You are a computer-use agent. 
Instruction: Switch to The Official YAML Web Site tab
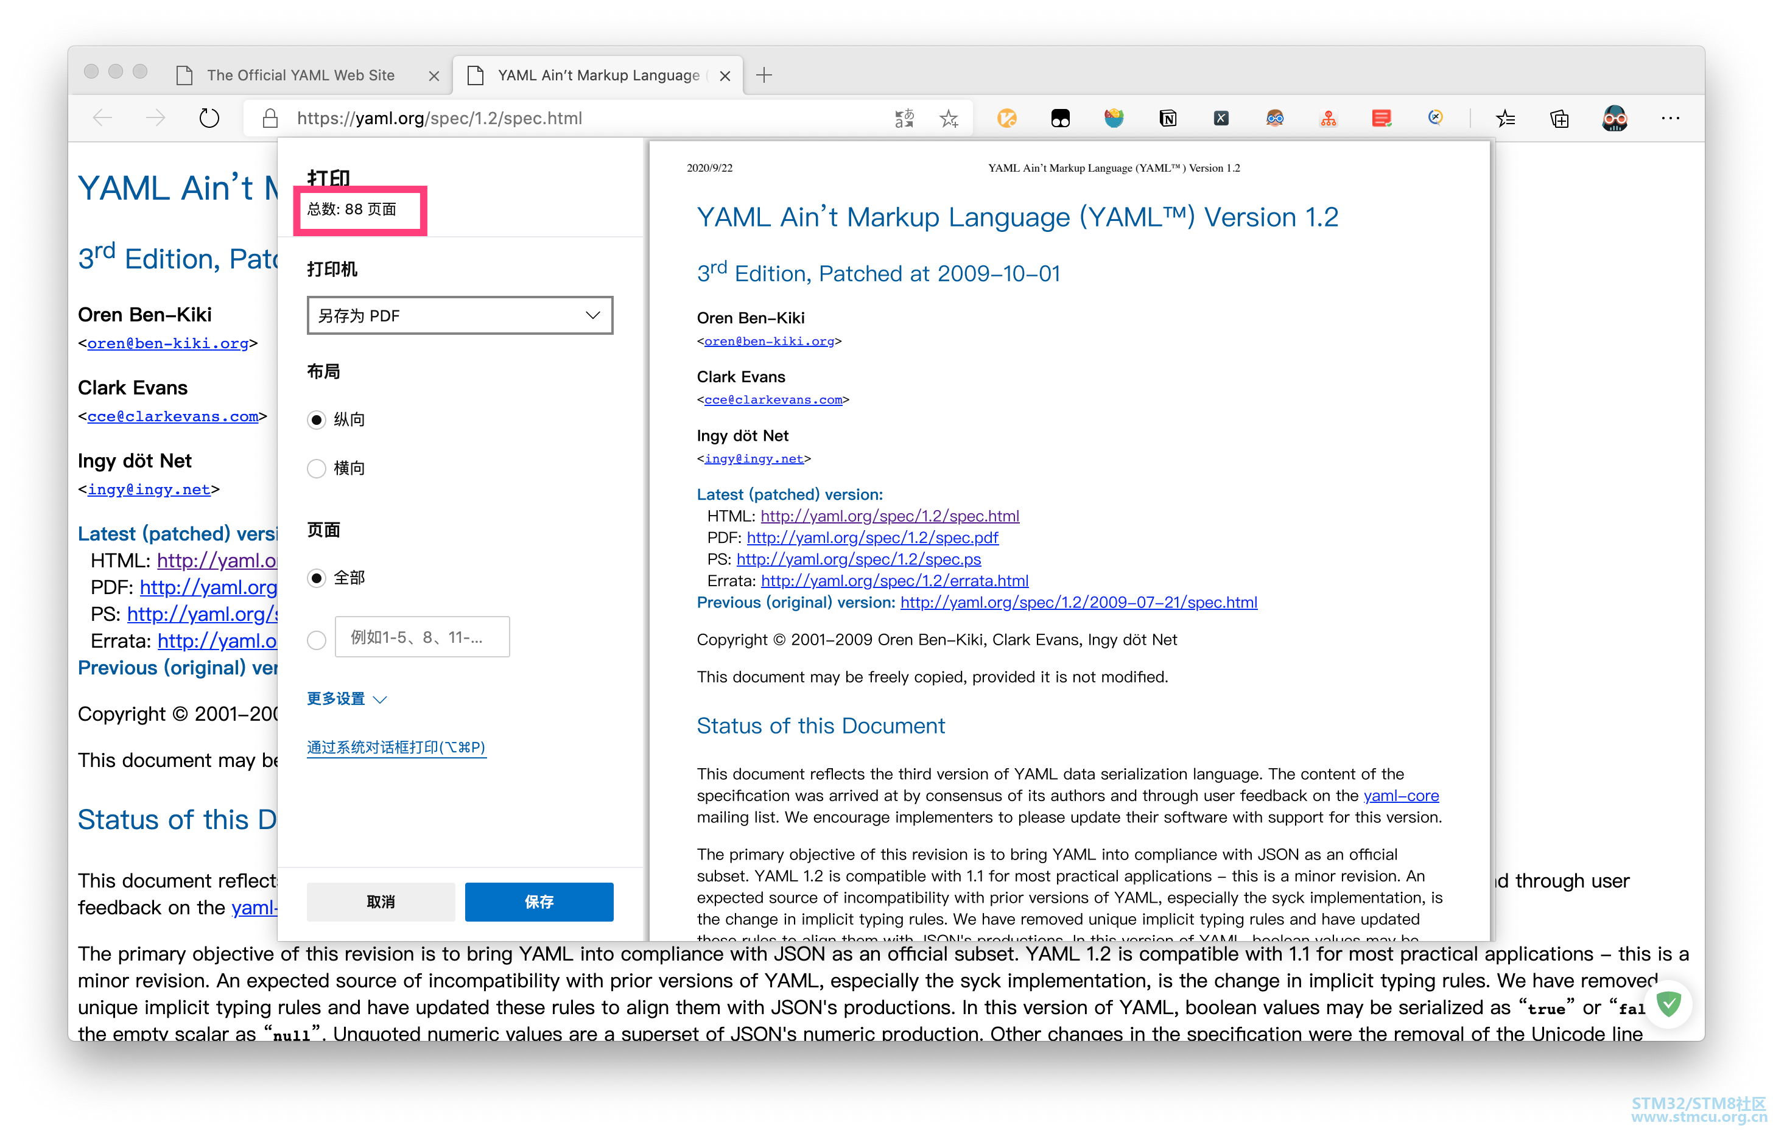(300, 75)
